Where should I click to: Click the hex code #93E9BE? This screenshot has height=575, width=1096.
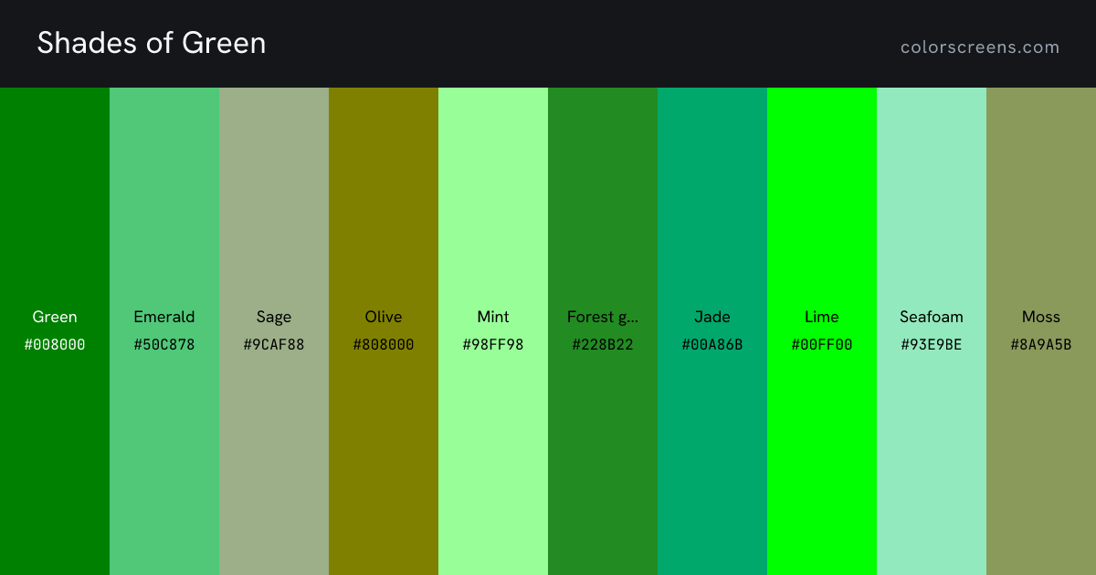pos(932,345)
